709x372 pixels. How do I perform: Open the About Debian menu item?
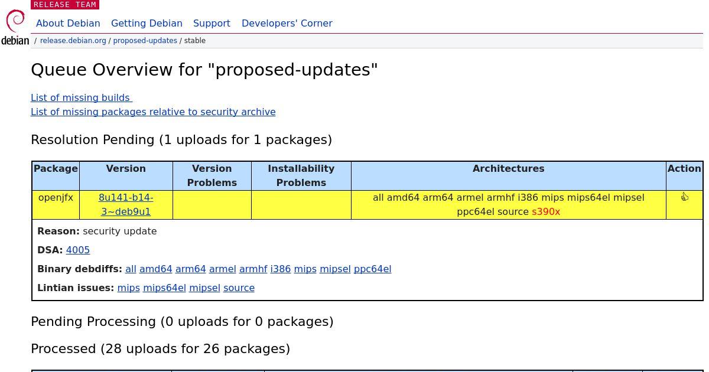[68, 23]
